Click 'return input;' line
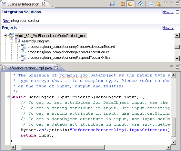The width and height of the screenshot is (181, 151). pos(37,135)
